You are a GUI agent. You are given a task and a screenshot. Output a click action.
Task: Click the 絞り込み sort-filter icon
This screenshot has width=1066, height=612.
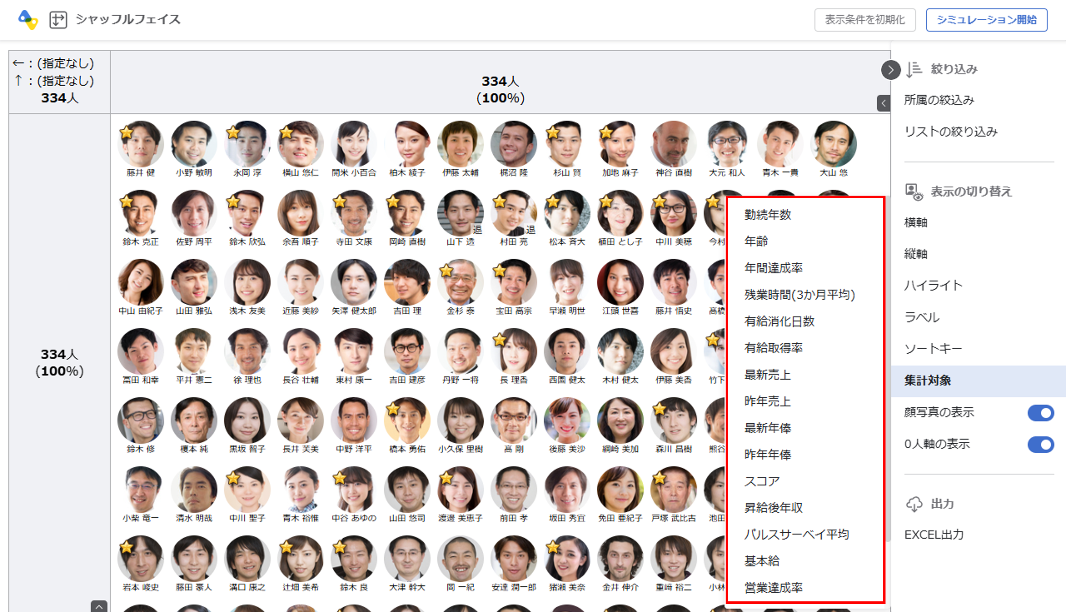[x=914, y=69]
